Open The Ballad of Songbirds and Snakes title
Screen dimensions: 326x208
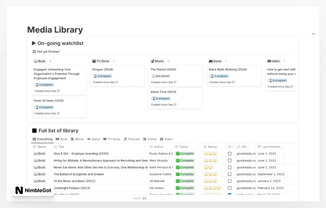point(79,174)
